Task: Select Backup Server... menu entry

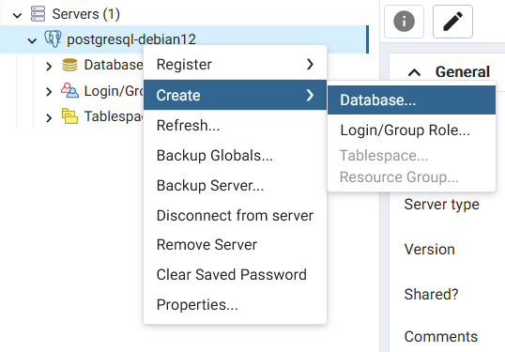Action: pos(235,185)
